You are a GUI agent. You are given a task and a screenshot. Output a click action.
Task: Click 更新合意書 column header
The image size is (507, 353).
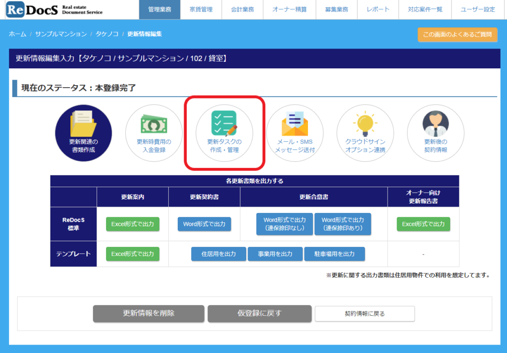[313, 197]
